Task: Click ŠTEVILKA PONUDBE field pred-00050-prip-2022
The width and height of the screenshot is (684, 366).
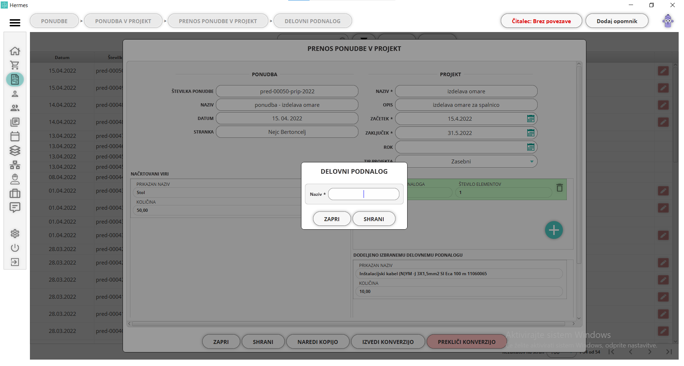Action: pyautogui.click(x=287, y=91)
